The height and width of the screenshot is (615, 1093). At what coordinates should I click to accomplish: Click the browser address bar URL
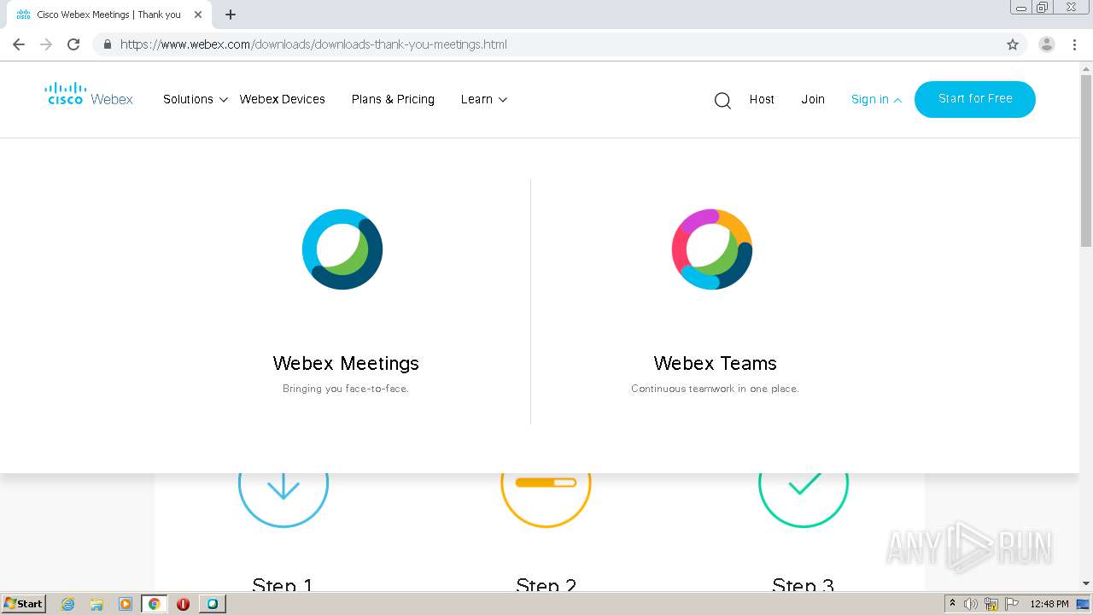tap(313, 44)
